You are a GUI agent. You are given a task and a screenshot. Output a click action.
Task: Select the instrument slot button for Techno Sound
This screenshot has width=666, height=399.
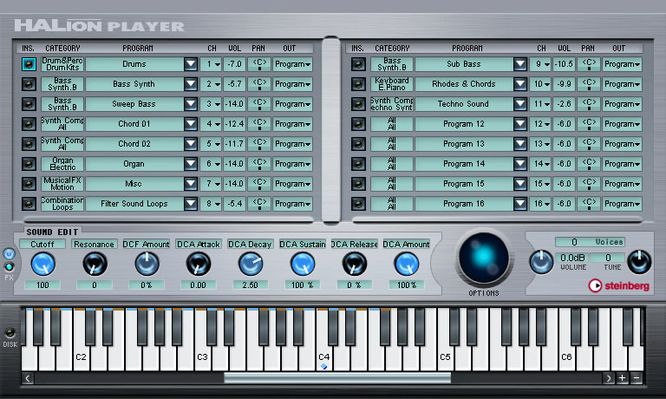coord(358,104)
